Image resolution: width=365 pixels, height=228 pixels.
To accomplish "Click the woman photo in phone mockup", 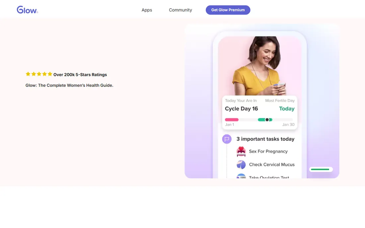I will click(259, 66).
